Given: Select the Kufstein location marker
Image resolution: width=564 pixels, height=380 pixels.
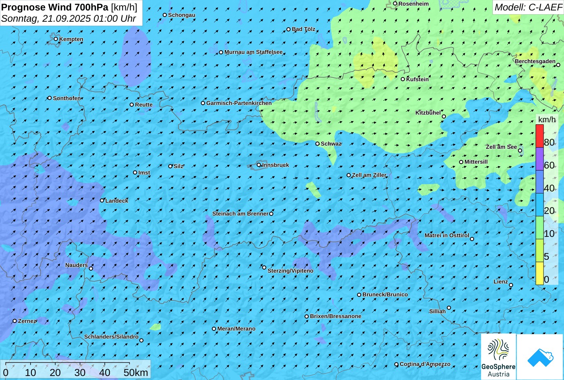Looking at the screenshot, I should tap(403, 79).
